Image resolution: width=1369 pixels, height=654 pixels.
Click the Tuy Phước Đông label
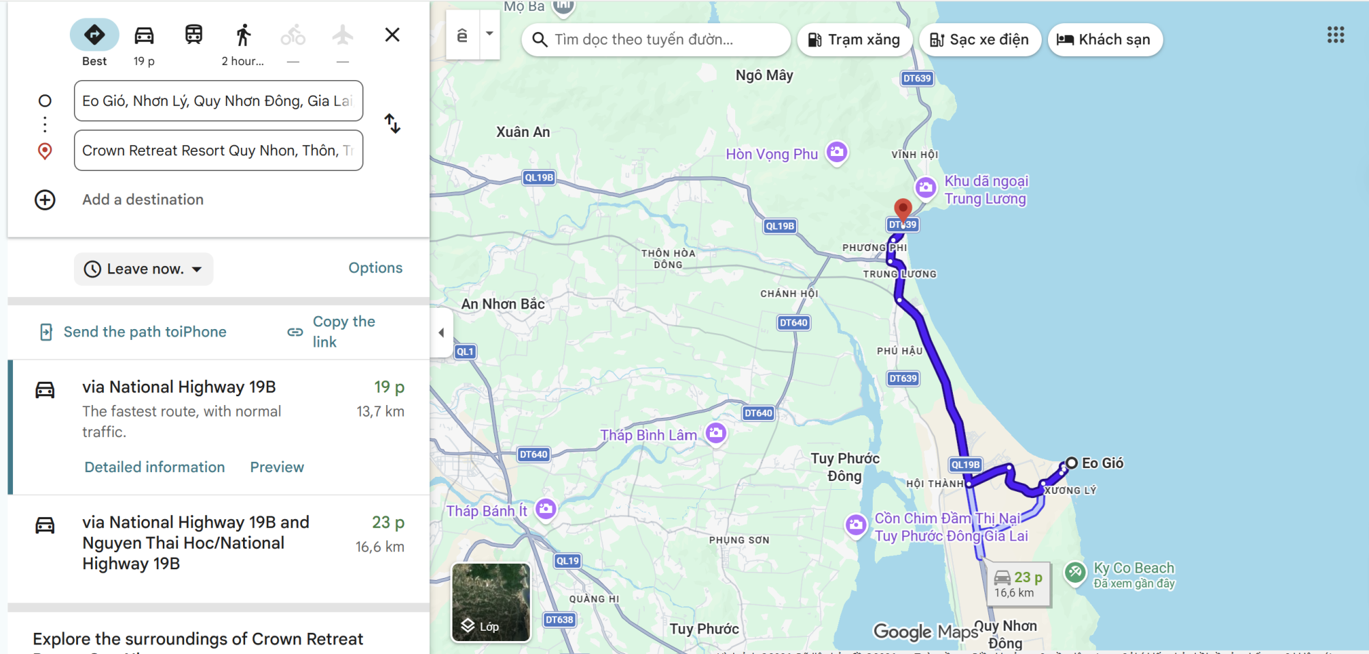point(845,467)
